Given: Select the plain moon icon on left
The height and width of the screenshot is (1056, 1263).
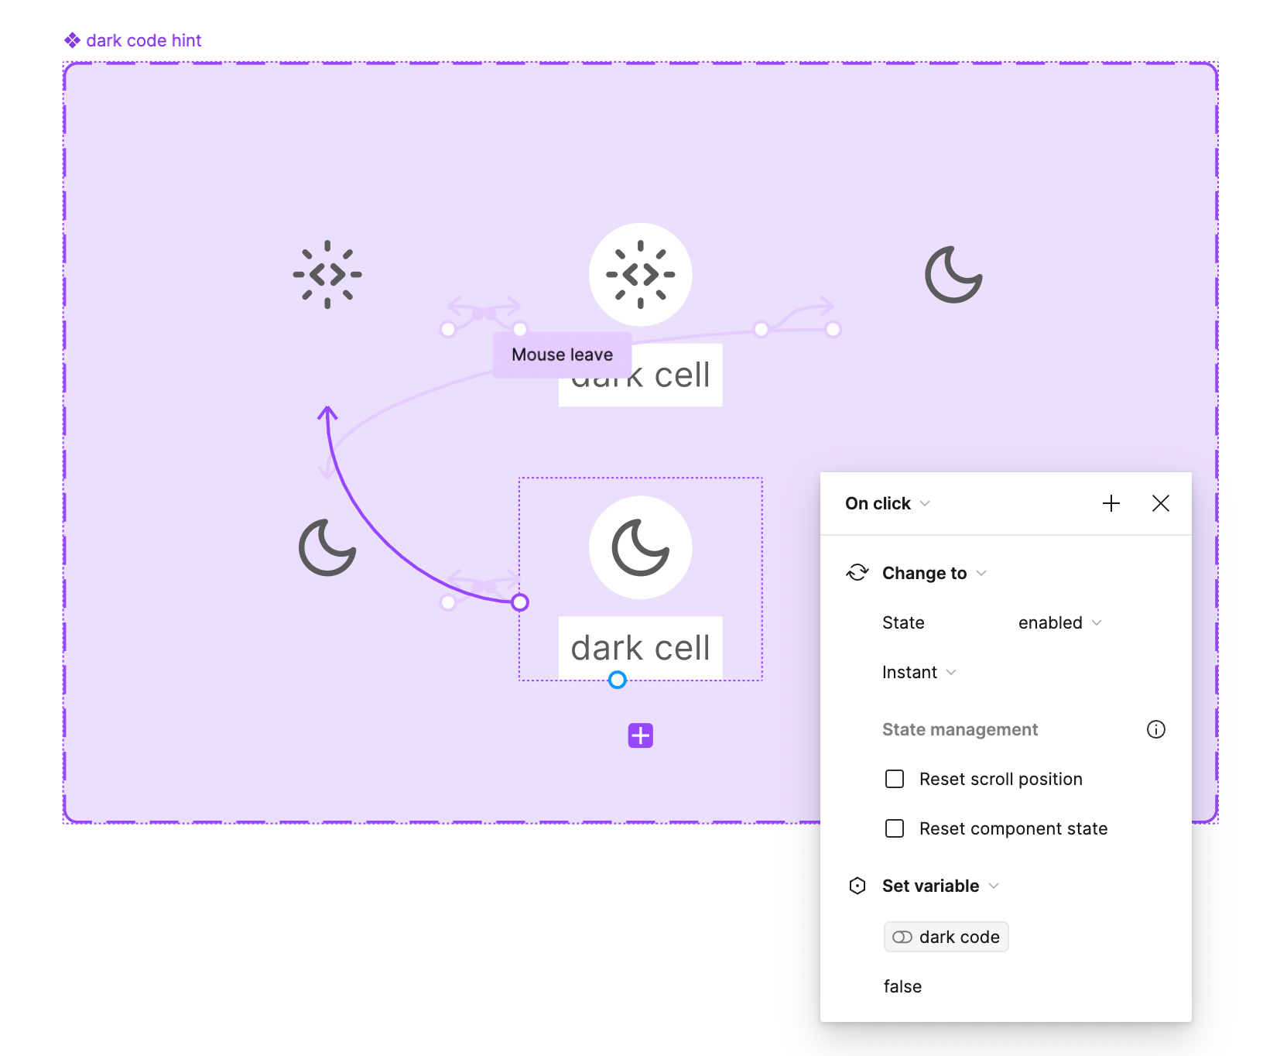Looking at the screenshot, I should pos(327,547).
